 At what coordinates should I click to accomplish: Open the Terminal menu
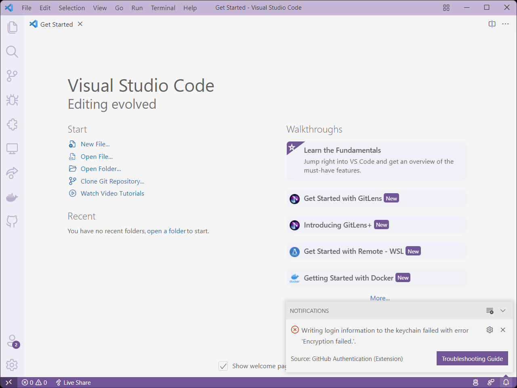point(163,8)
